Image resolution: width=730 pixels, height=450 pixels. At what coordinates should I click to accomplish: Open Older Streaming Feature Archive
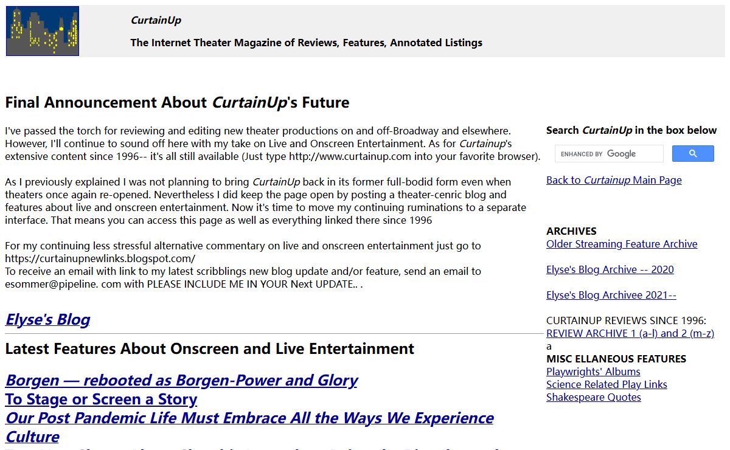[x=622, y=244]
